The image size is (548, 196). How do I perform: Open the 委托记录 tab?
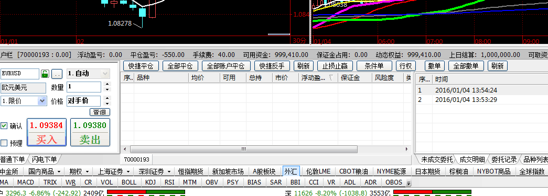coord(504,160)
